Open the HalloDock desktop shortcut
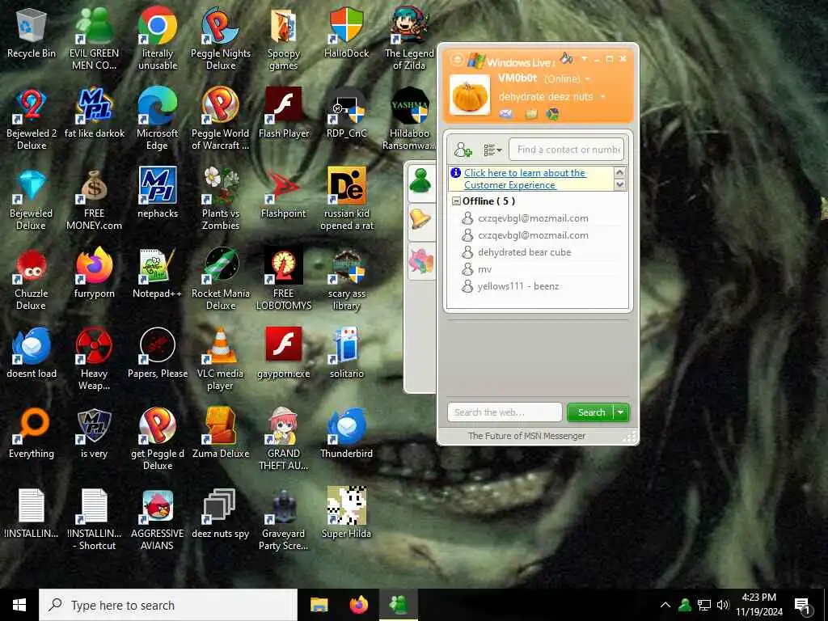828x621 pixels. tap(346, 33)
